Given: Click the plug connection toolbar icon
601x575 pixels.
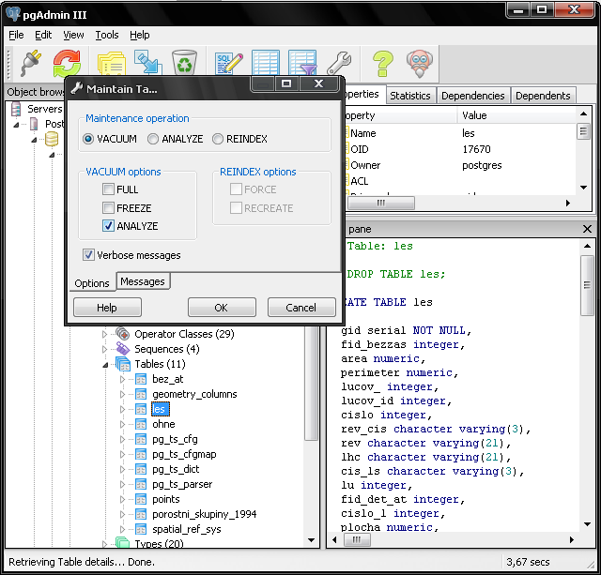Looking at the screenshot, I should pos(31,63).
